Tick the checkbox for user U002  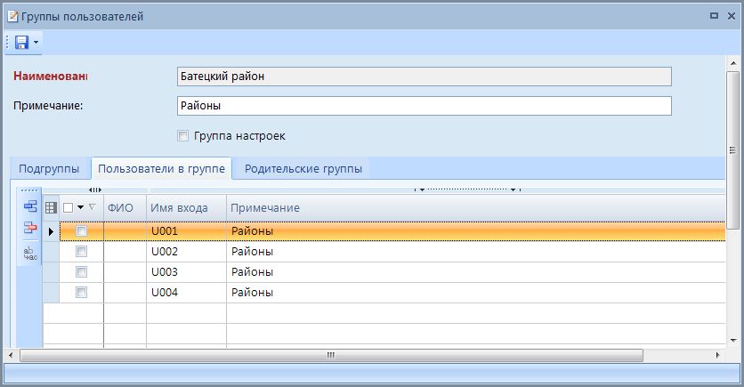[x=81, y=252]
